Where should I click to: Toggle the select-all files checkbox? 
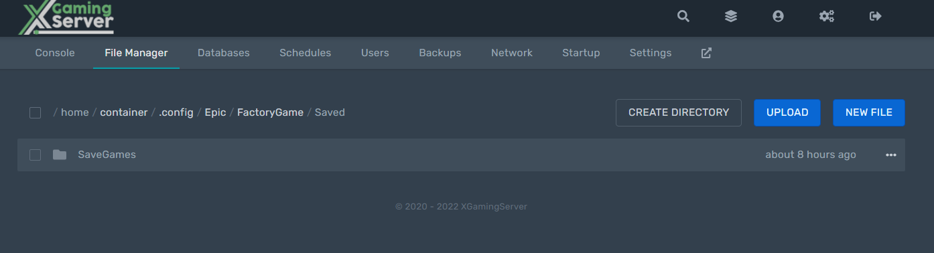[36, 112]
